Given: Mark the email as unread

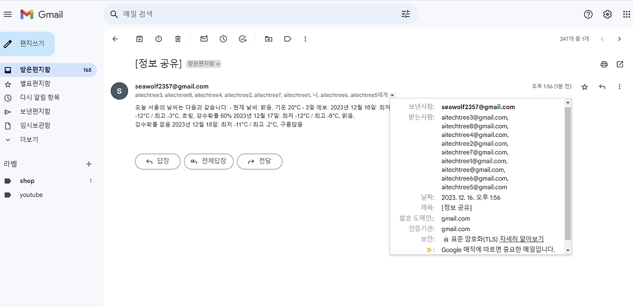Looking at the screenshot, I should tap(204, 39).
